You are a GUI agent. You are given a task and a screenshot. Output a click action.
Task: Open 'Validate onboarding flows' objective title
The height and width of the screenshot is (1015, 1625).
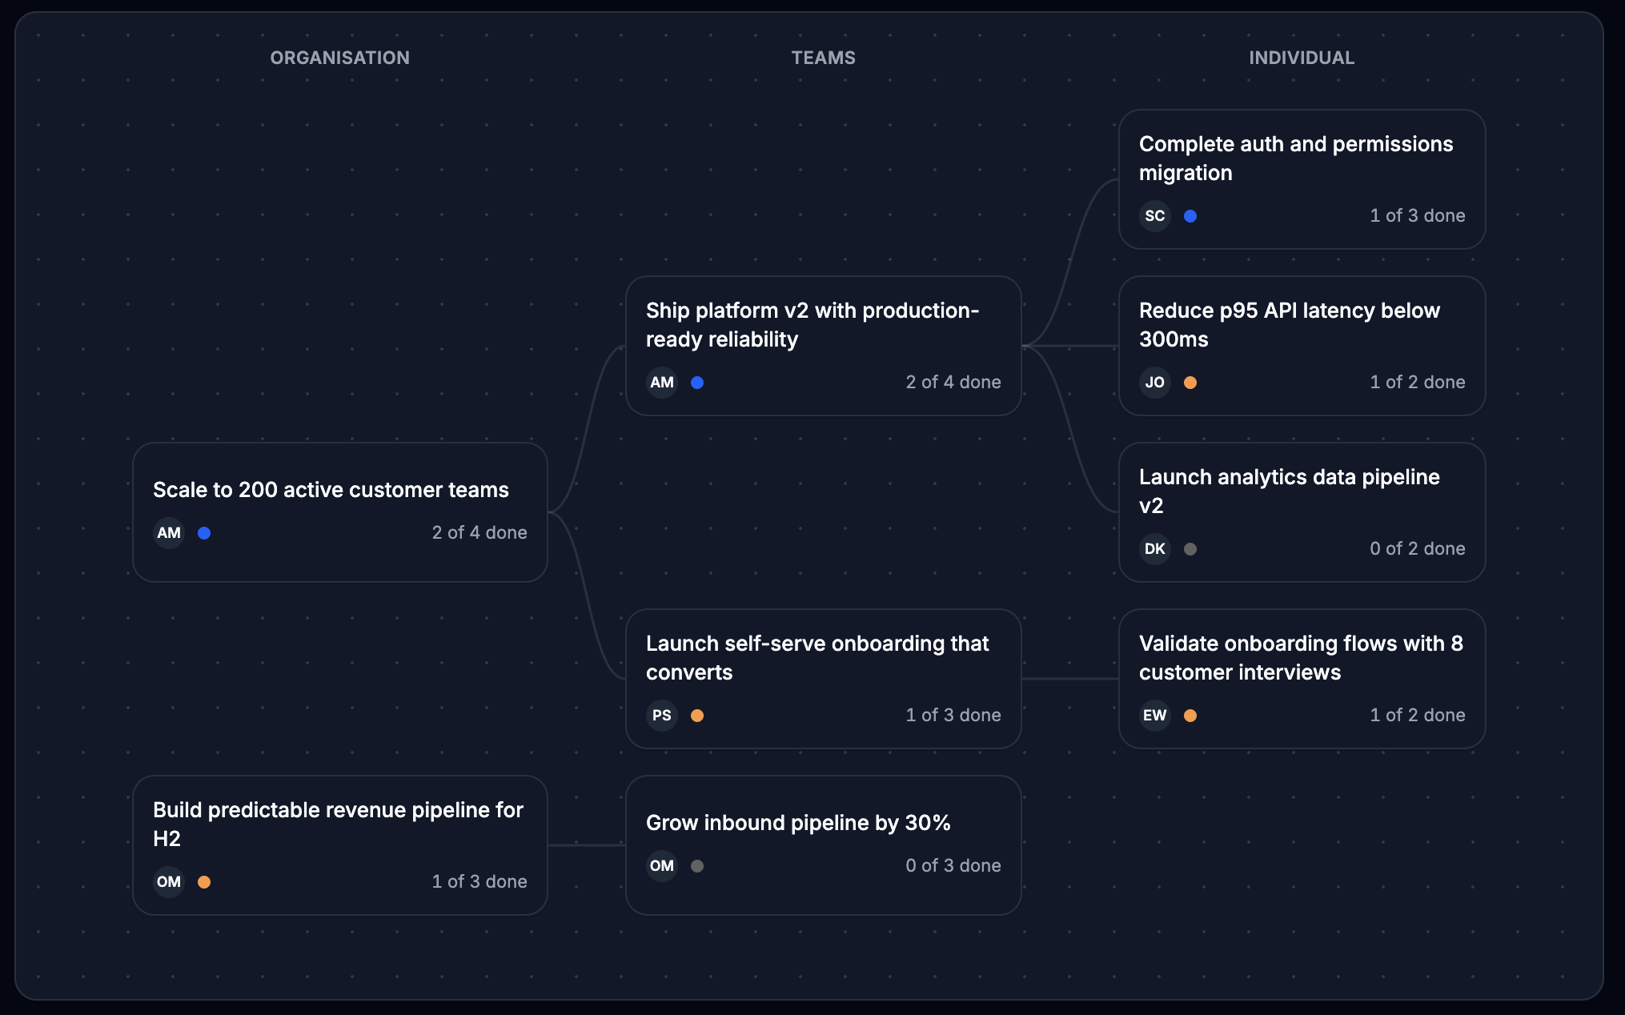pyautogui.click(x=1301, y=658)
